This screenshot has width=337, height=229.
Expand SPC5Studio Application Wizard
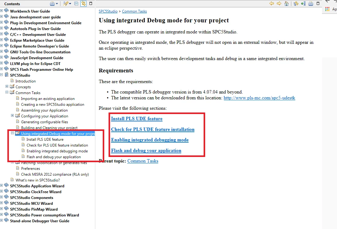coord(2,185)
